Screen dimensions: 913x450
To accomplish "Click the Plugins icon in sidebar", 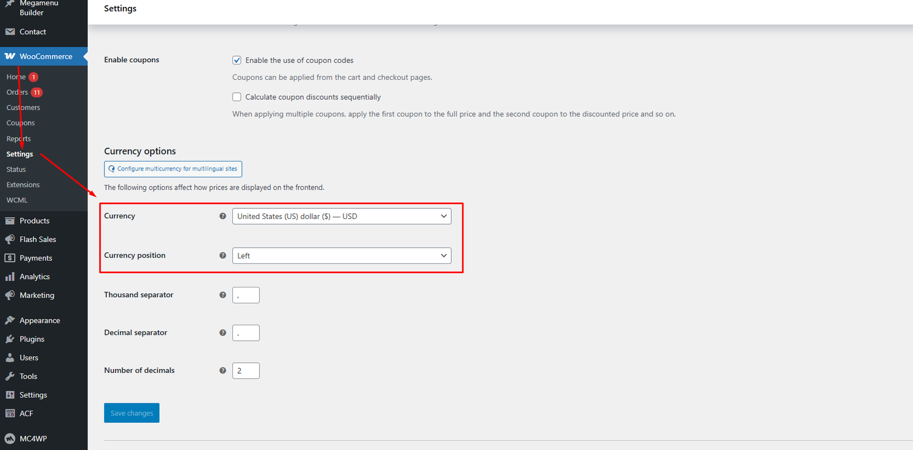I will point(10,339).
